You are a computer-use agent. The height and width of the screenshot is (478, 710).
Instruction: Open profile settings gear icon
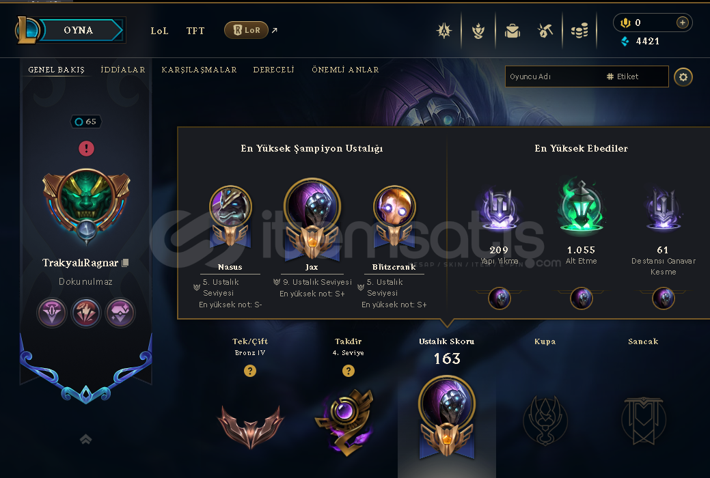(x=683, y=77)
